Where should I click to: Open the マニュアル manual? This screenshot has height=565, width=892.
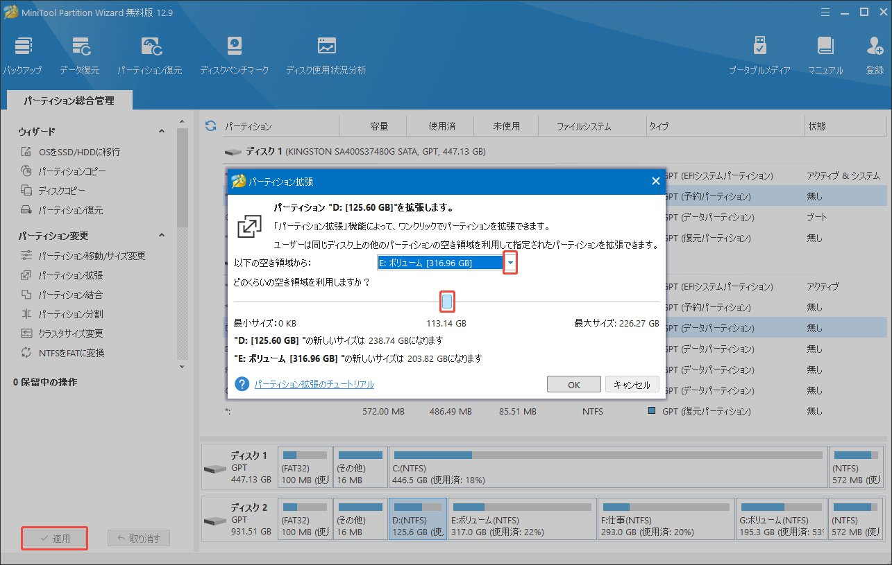(825, 56)
